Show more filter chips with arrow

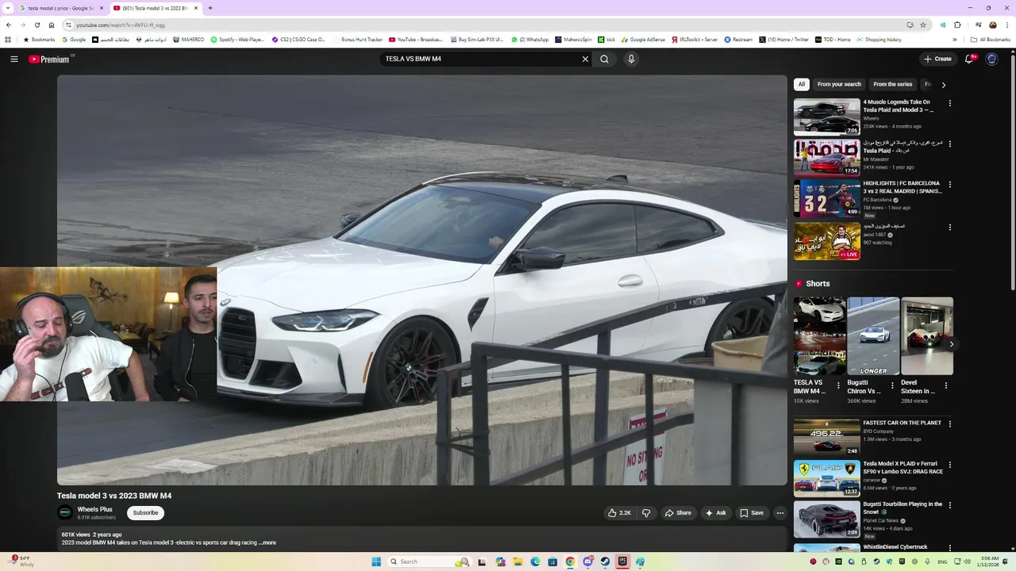(x=944, y=84)
